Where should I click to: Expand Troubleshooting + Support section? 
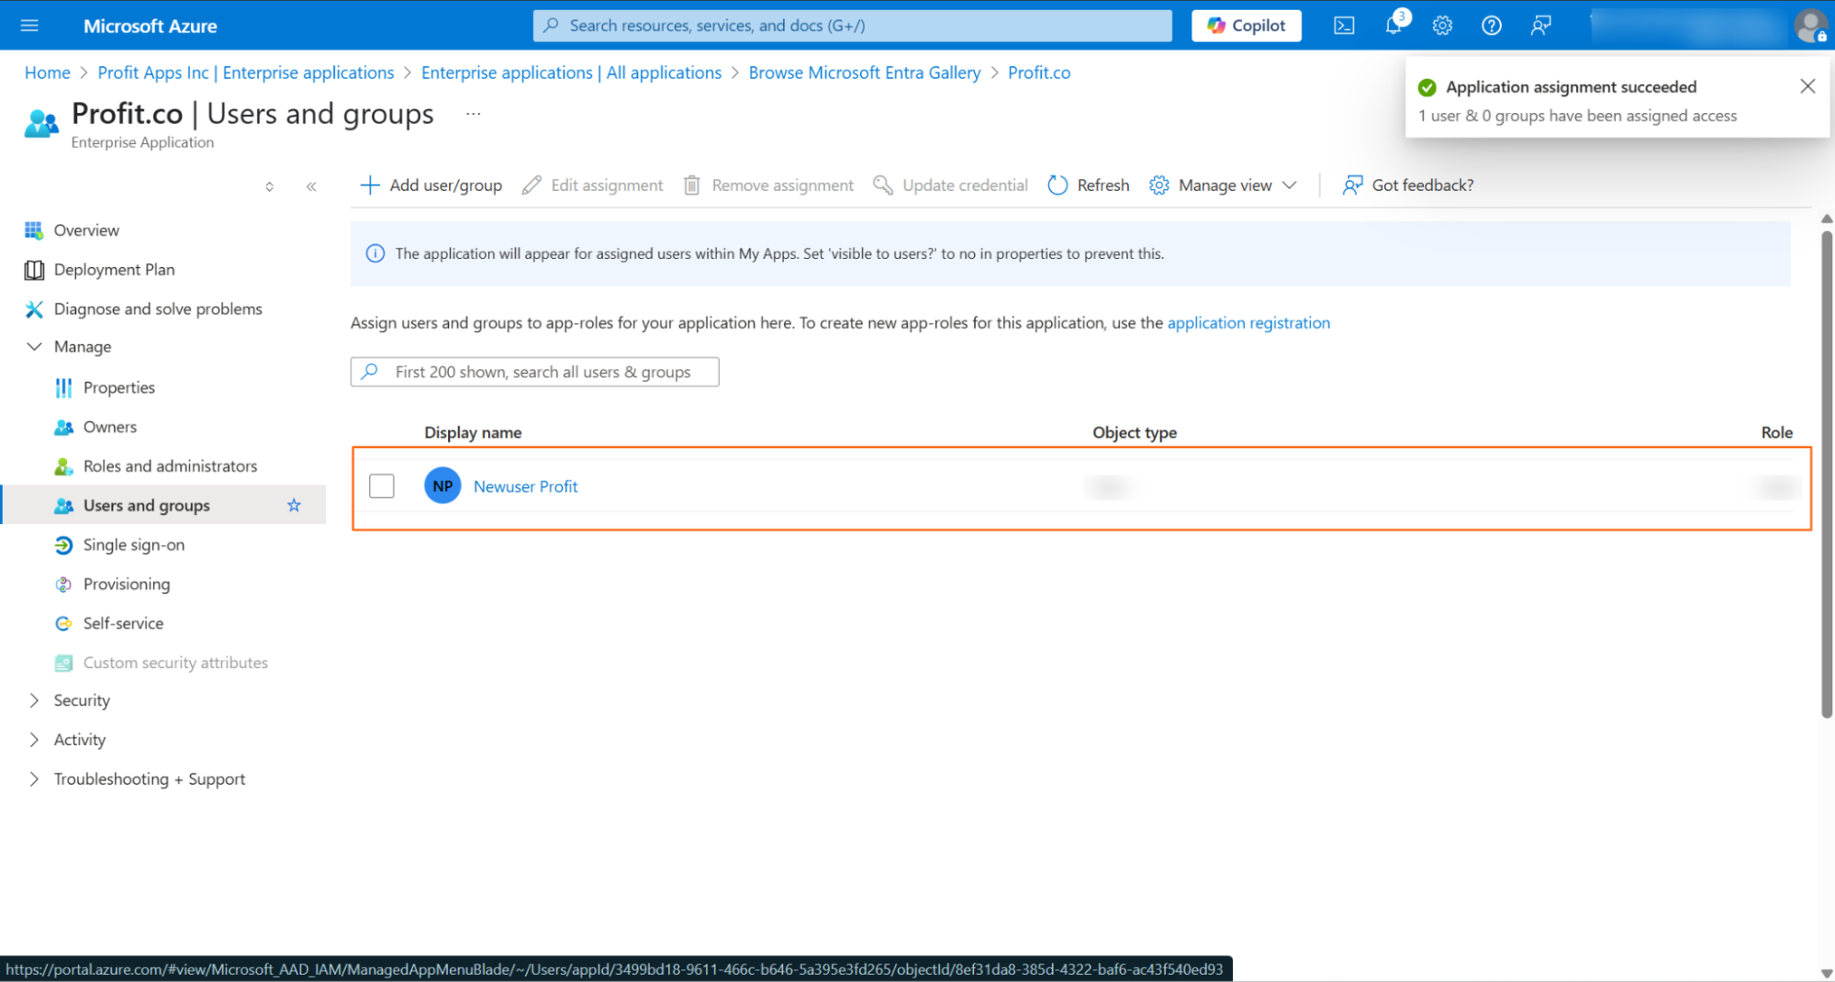pyautogui.click(x=136, y=779)
